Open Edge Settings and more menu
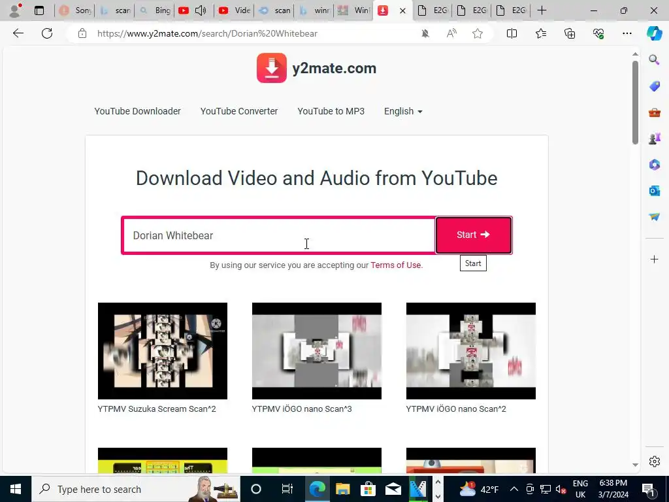669x502 pixels. pyautogui.click(x=627, y=33)
